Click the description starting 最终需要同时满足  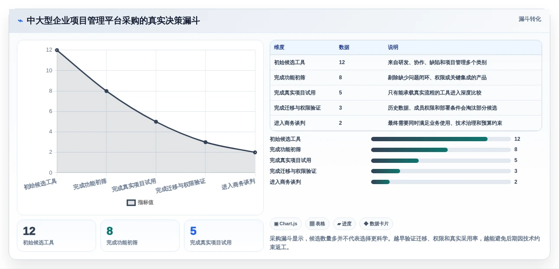point(445,123)
